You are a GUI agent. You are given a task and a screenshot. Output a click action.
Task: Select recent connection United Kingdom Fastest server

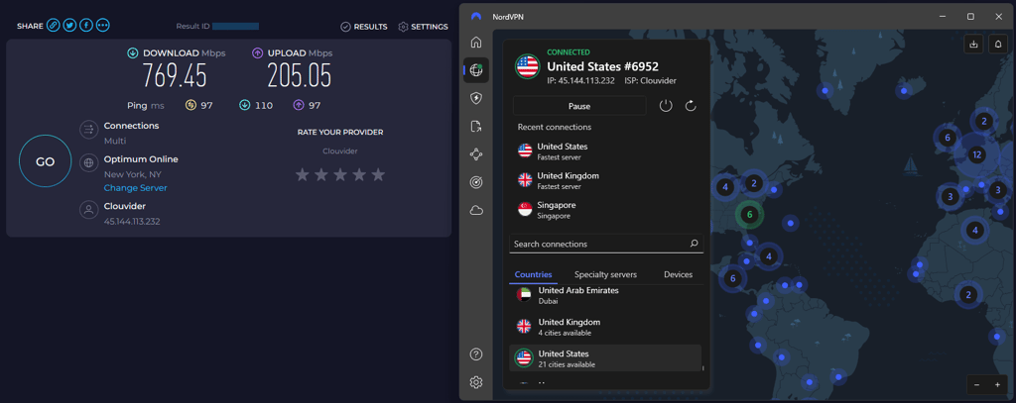[606, 180]
